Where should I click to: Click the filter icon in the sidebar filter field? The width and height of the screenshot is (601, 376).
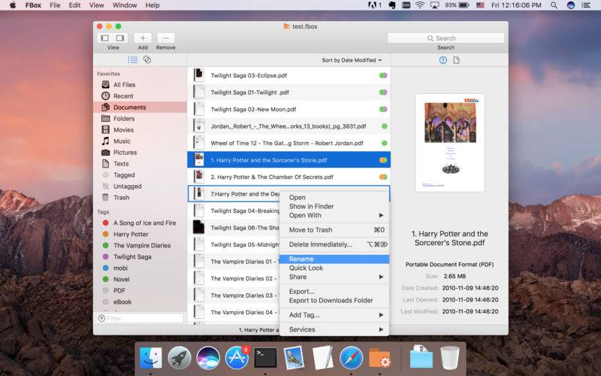coord(101,318)
